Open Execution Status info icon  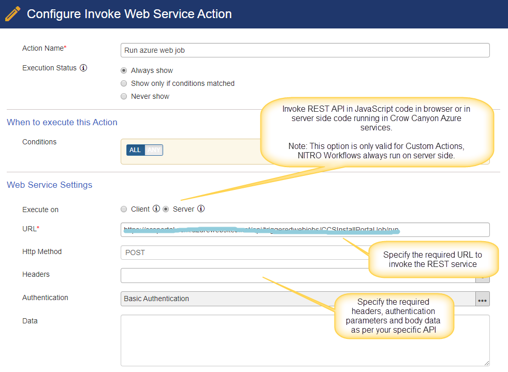pos(83,68)
